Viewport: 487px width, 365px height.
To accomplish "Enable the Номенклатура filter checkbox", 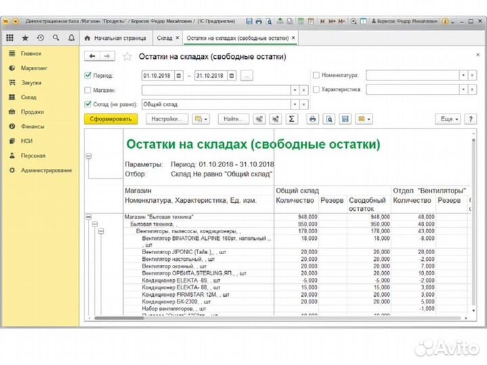I will point(316,75).
